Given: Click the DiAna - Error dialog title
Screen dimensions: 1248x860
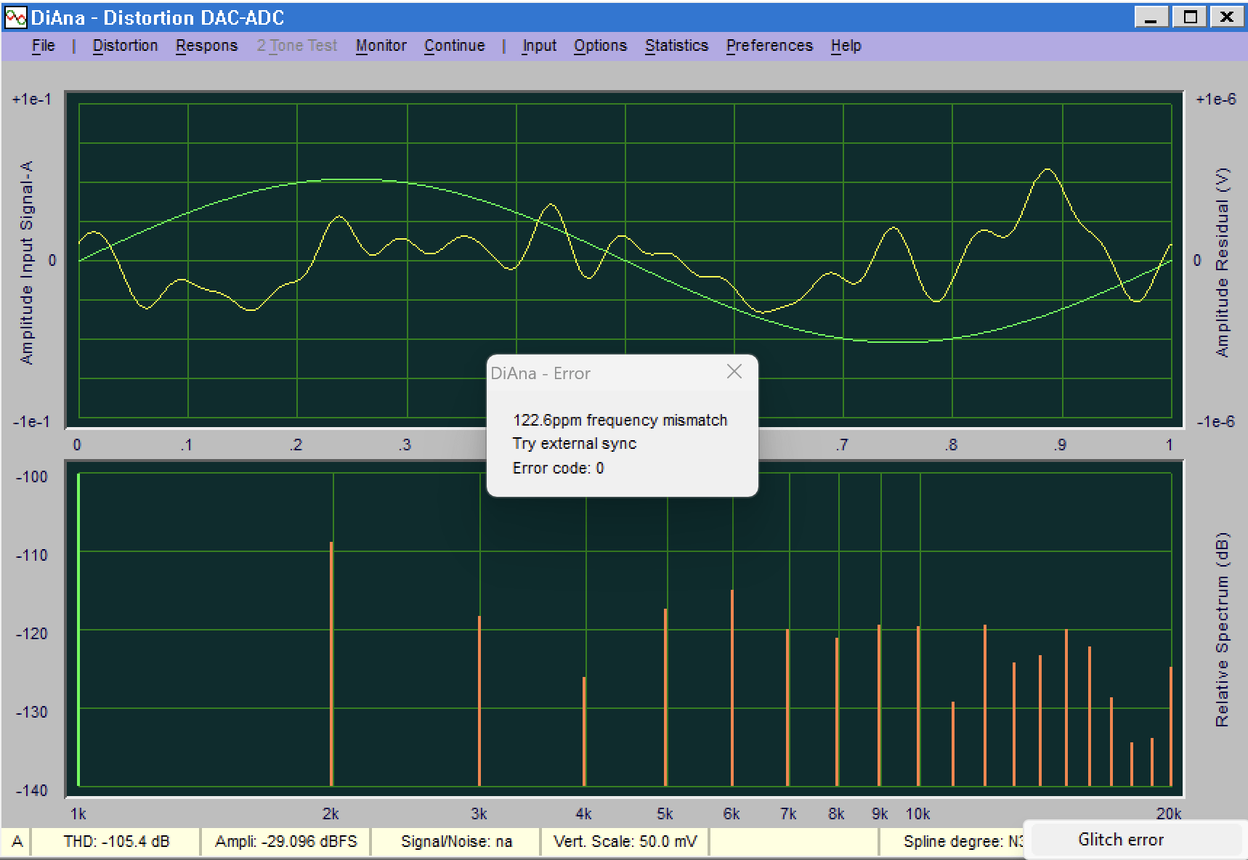Looking at the screenshot, I should (x=540, y=373).
